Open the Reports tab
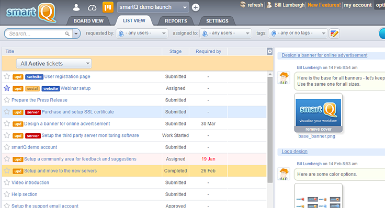Viewport: 385px width, 208px height. tap(176, 21)
